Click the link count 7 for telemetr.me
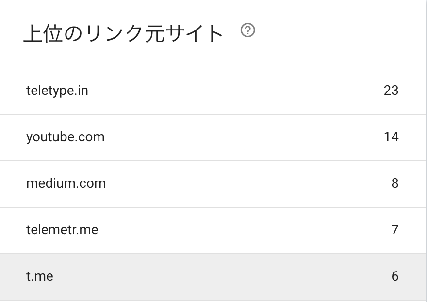427x302 pixels. pos(395,230)
